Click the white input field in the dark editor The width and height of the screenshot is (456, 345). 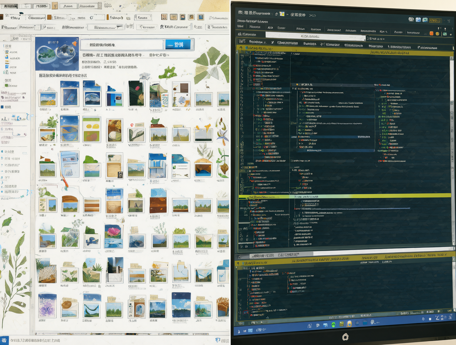pos(315,36)
